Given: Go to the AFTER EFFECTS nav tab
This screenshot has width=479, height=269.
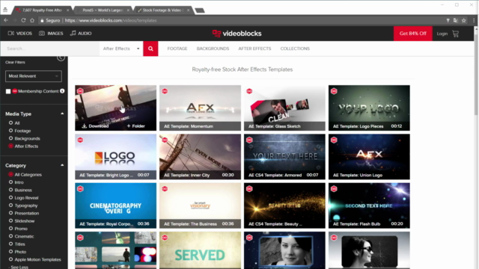Looking at the screenshot, I should click(254, 49).
